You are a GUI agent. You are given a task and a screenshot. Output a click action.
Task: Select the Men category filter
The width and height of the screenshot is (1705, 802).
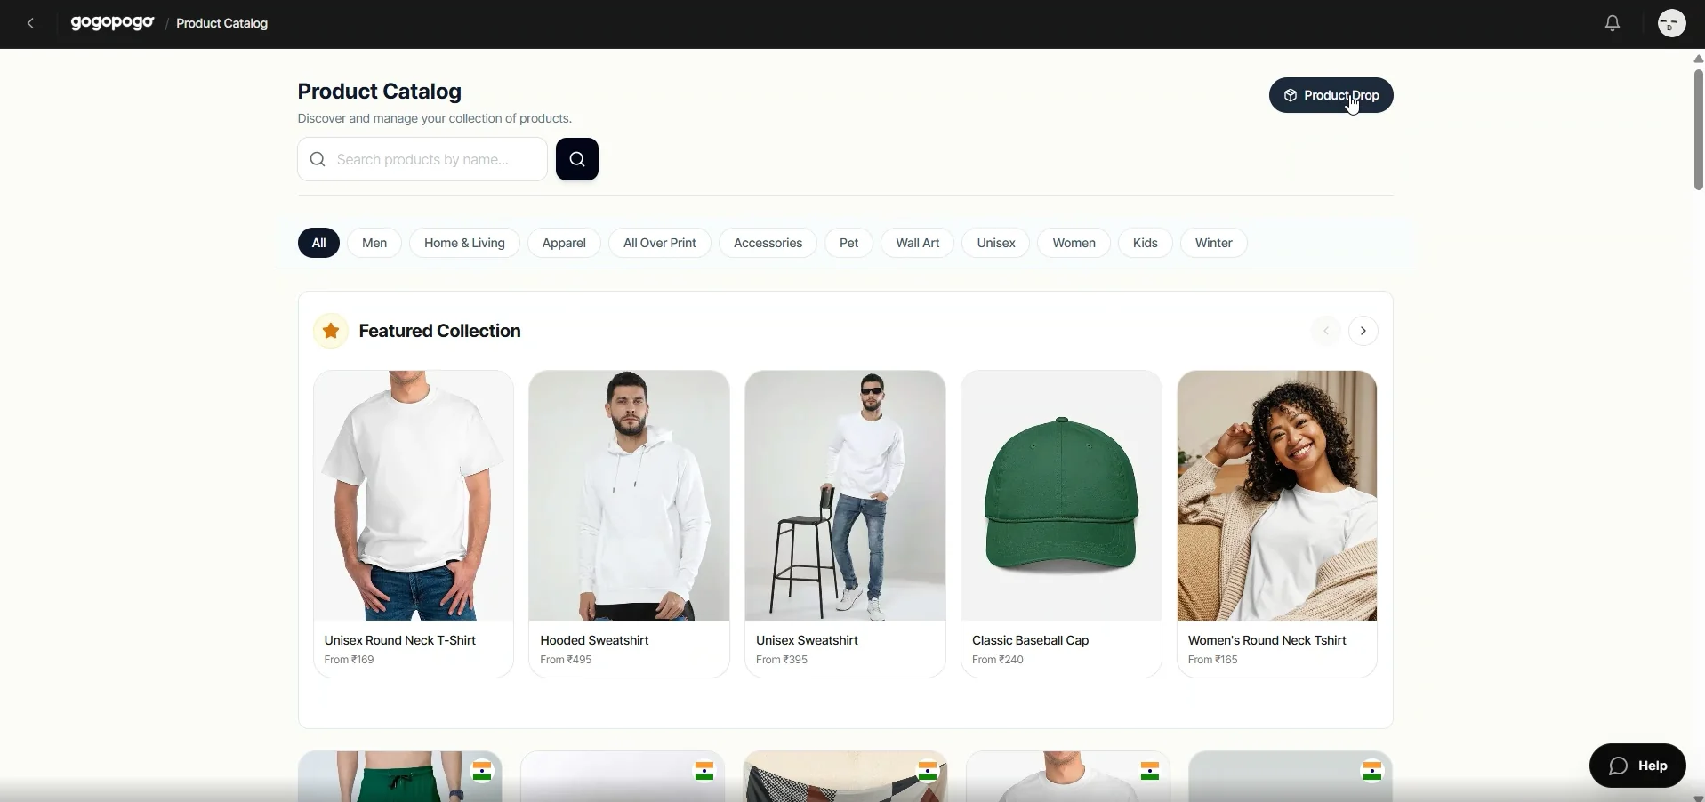click(x=374, y=244)
